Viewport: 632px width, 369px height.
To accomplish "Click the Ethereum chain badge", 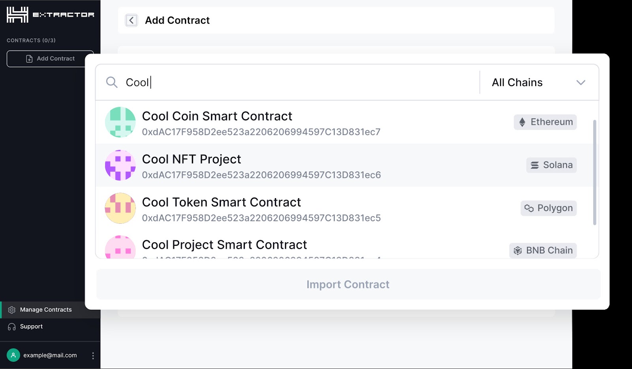I will coord(545,122).
